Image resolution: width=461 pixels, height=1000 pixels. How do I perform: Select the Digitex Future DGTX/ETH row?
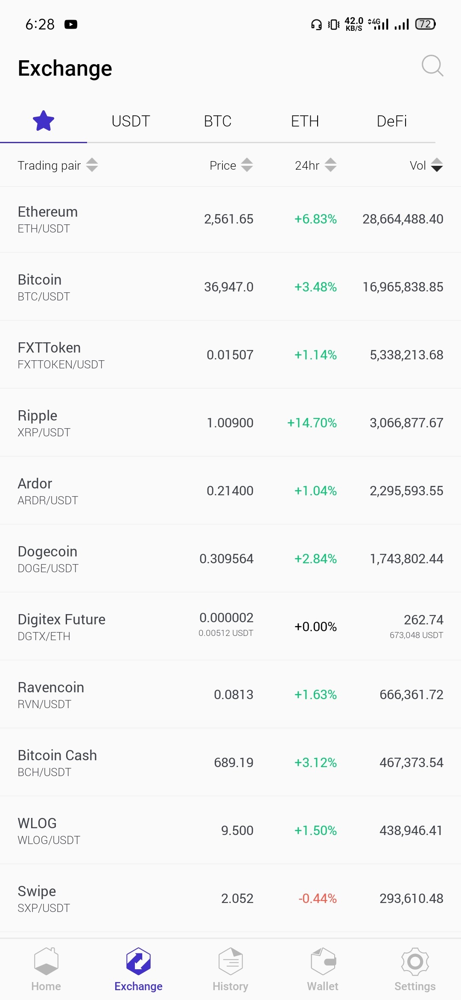(230, 626)
